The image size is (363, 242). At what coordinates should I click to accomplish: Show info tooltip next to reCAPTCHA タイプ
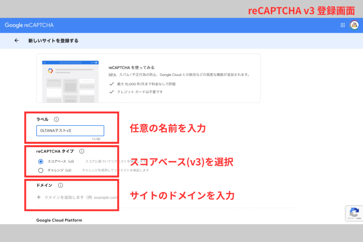[x=82, y=151]
